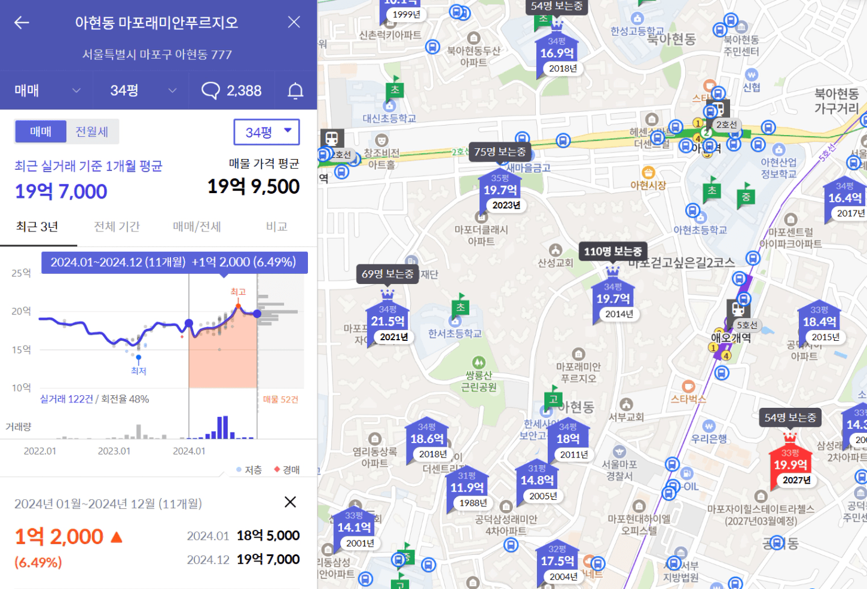Click the 쌍룡산 근린공원 park icon
The width and height of the screenshot is (867, 589).
[x=478, y=362]
